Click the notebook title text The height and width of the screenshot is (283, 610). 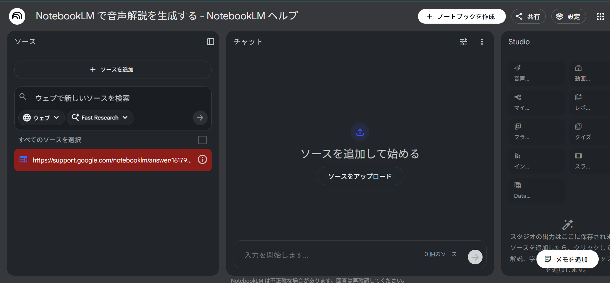click(x=167, y=16)
